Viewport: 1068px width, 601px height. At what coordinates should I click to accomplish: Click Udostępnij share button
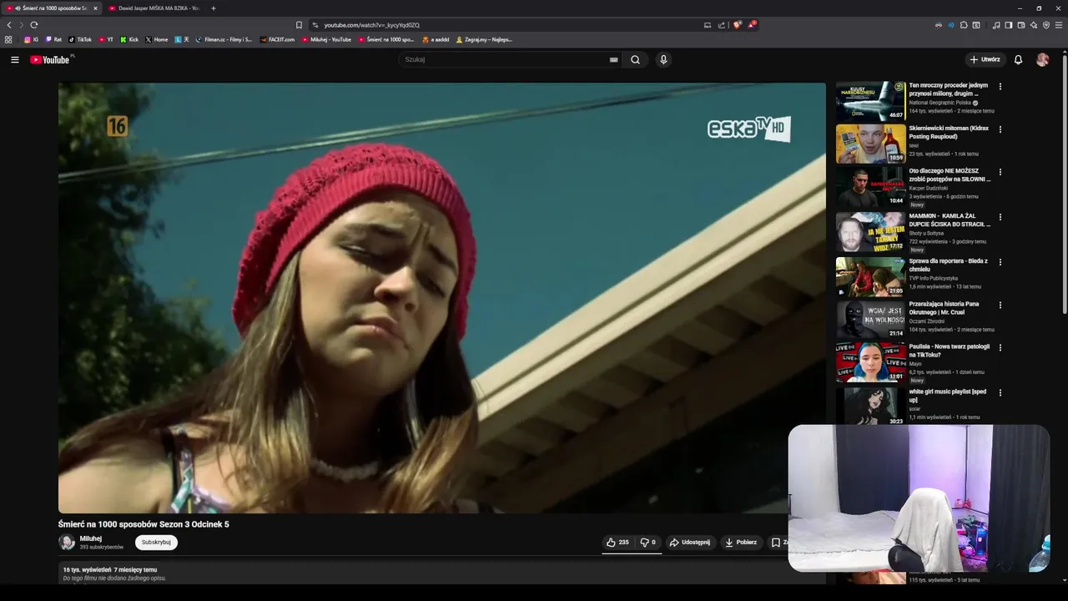tap(690, 542)
